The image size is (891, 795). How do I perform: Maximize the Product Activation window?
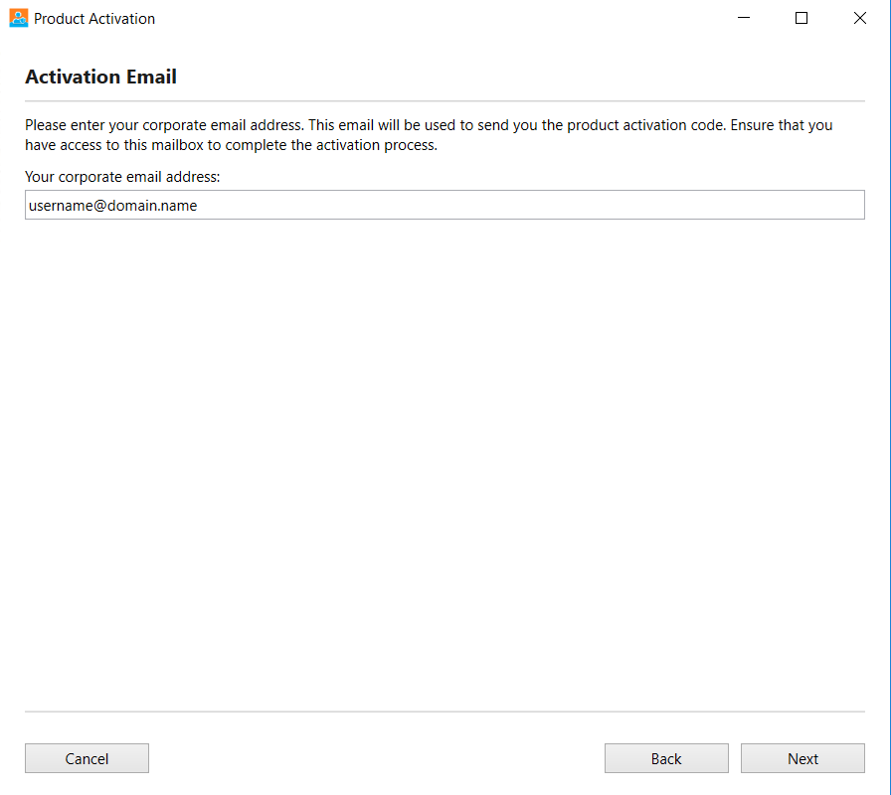pyautogui.click(x=802, y=18)
